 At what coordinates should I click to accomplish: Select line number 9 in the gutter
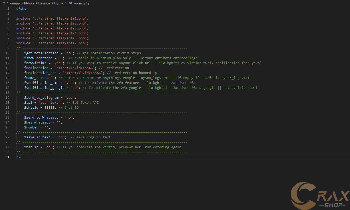(x=8, y=48)
